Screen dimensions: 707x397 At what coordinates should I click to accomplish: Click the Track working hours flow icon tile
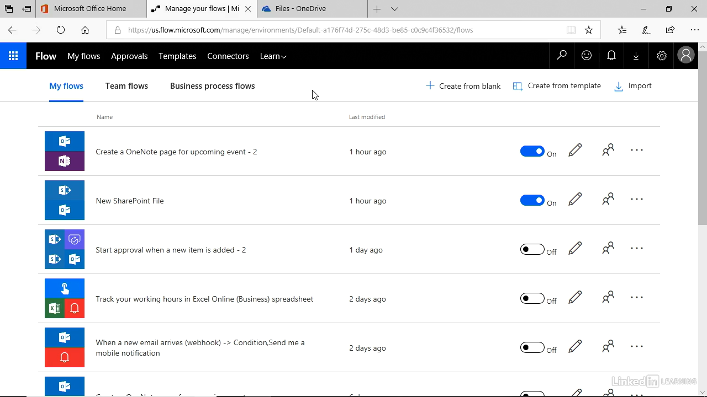[65, 298]
